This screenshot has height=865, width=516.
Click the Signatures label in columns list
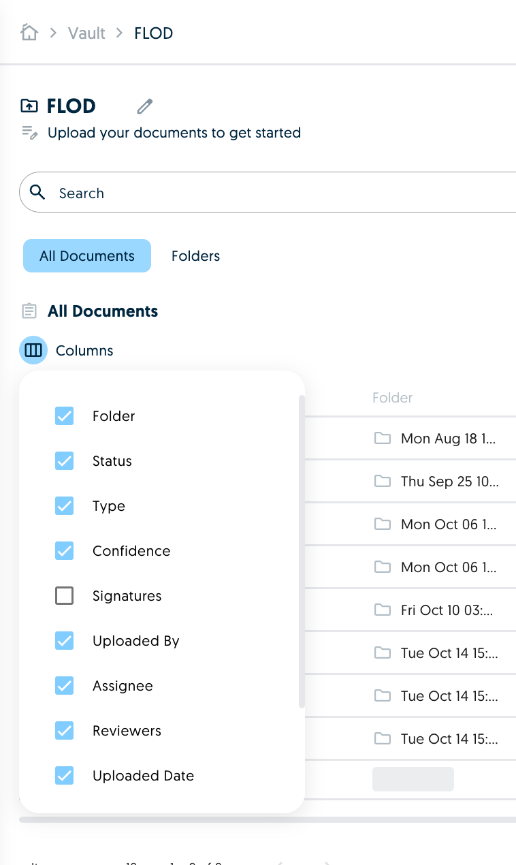tap(127, 596)
